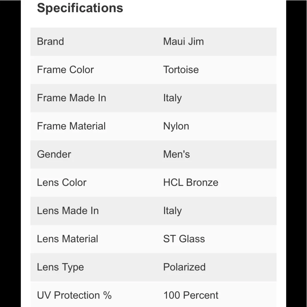Click the Maui Jim brand value

[x=184, y=41]
